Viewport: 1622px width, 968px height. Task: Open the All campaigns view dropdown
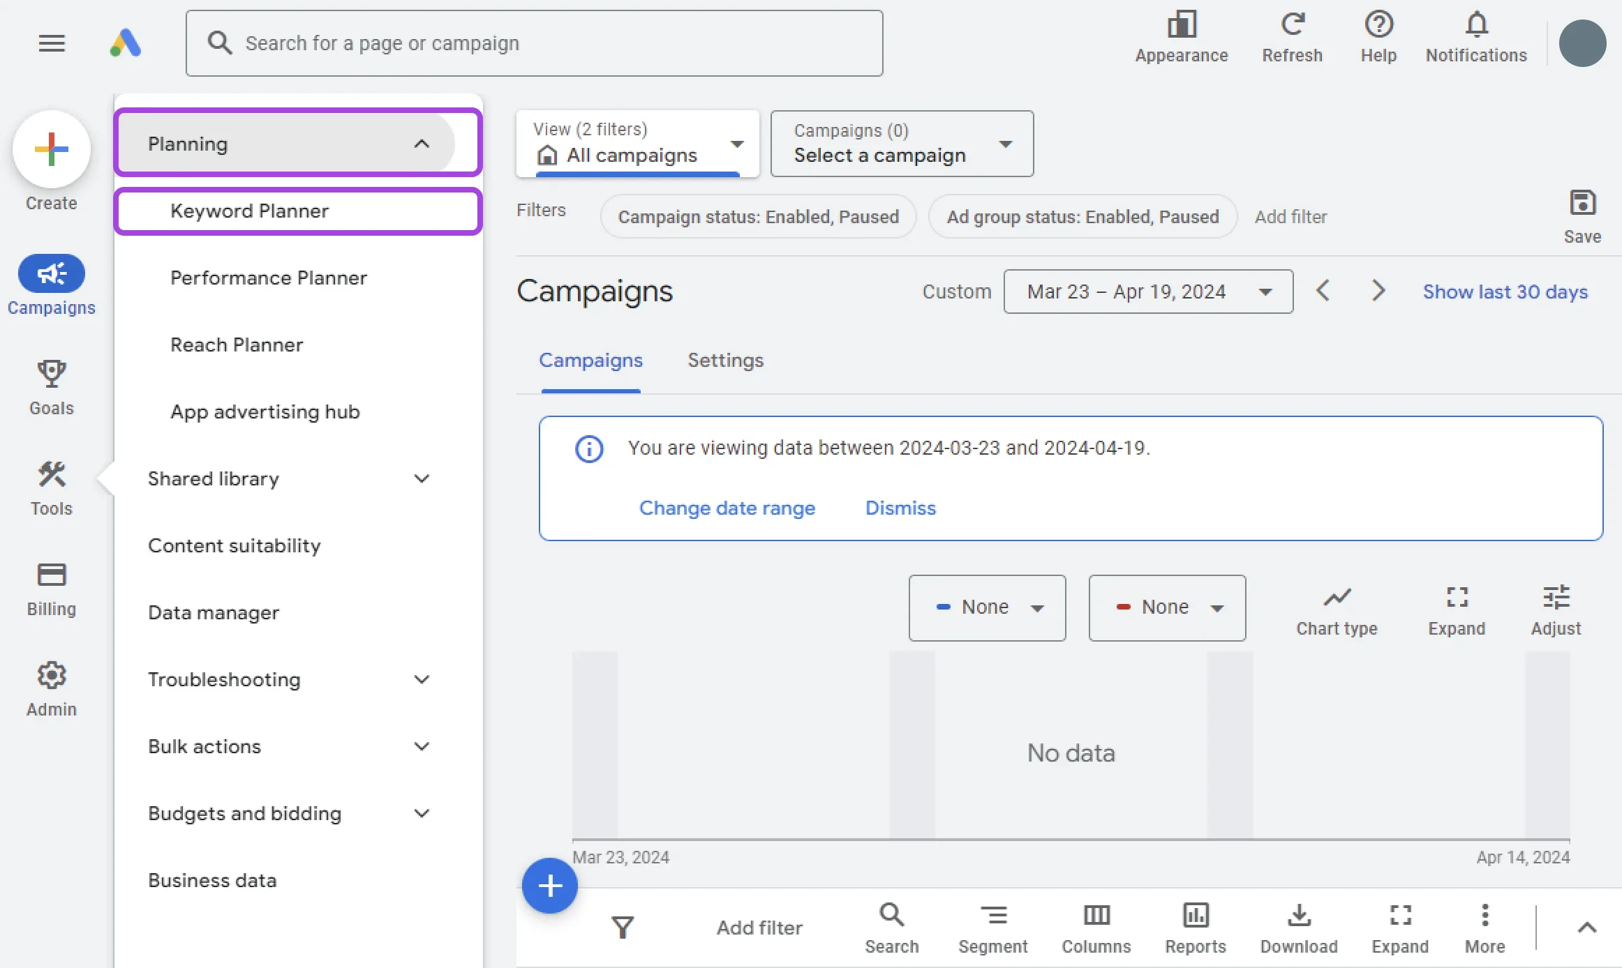point(637,143)
